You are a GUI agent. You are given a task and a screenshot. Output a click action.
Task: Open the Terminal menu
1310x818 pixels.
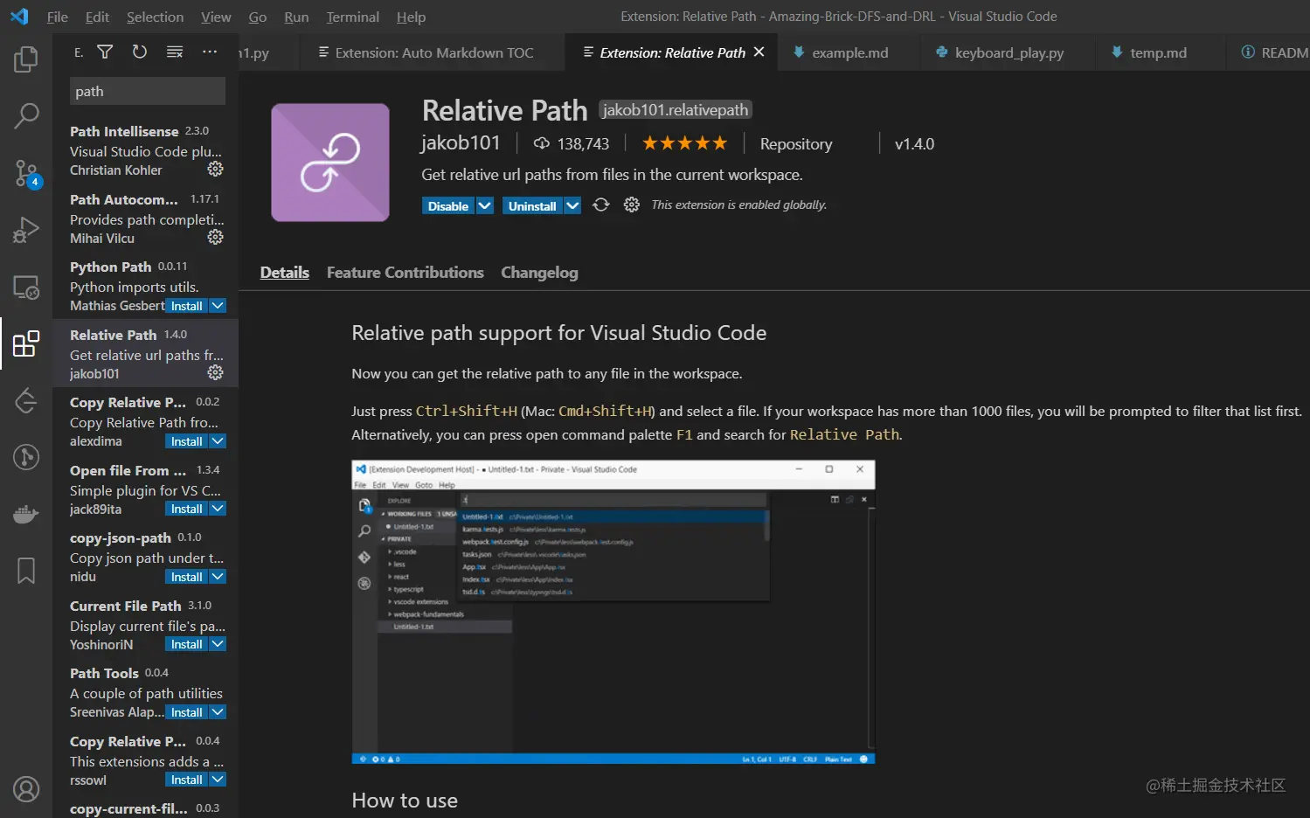click(x=352, y=17)
